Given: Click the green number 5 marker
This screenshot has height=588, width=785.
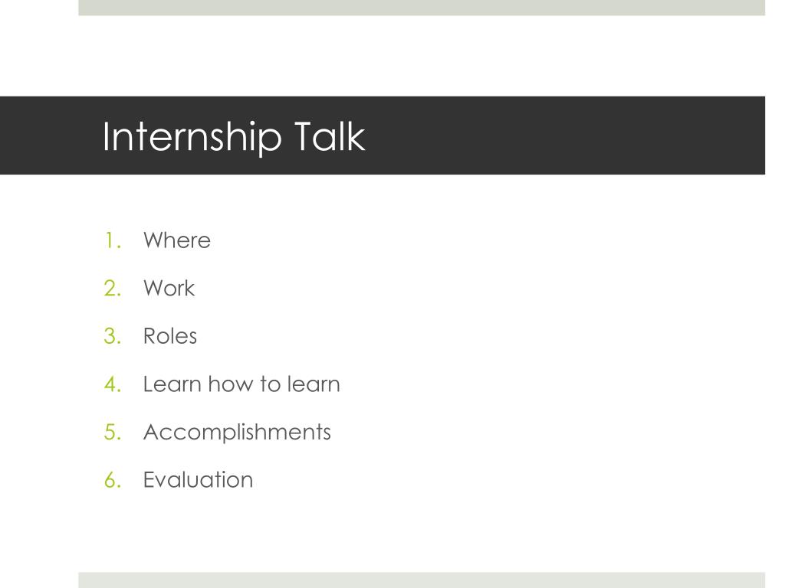Looking at the screenshot, I should pyautogui.click(x=113, y=432).
